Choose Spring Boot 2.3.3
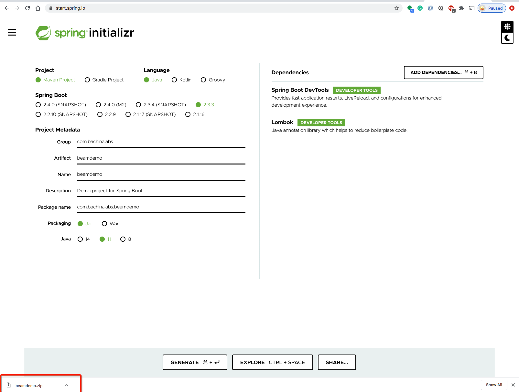This screenshot has width=519, height=392. pyautogui.click(x=205, y=105)
